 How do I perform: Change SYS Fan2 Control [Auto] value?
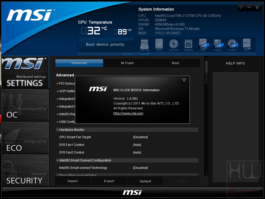click(x=137, y=153)
